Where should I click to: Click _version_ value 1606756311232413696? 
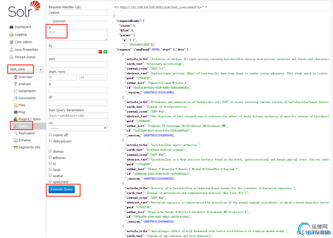tap(158, 92)
